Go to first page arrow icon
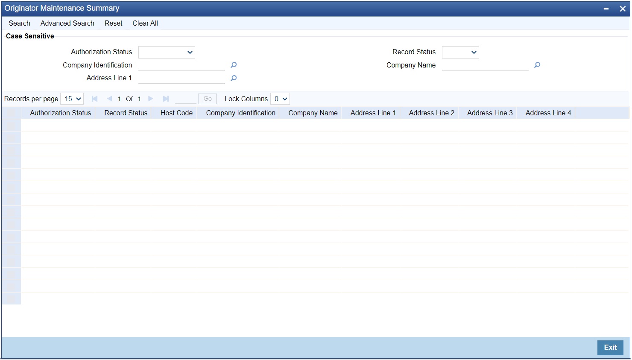632x360 pixels. pyautogui.click(x=95, y=99)
